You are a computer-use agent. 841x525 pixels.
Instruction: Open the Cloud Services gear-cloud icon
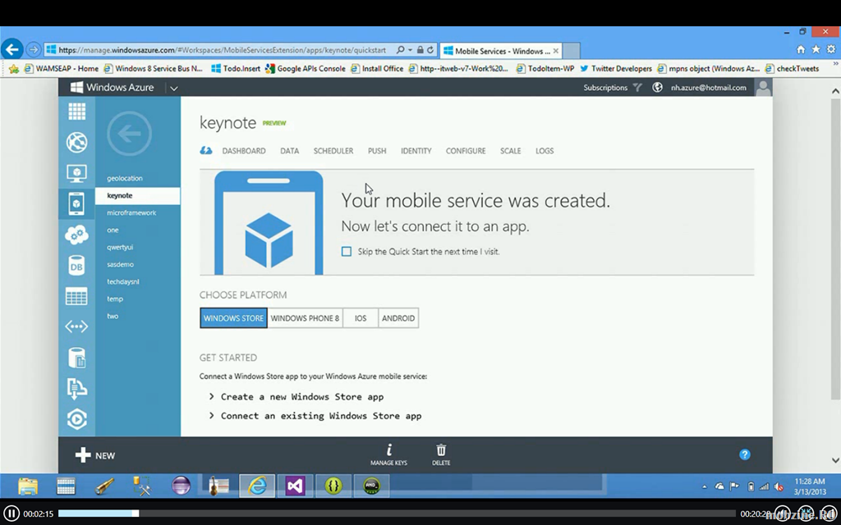76,235
